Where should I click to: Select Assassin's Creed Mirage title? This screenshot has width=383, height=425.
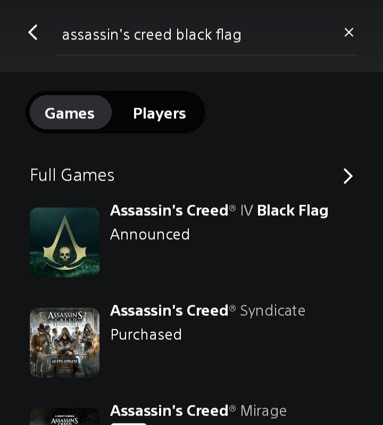pos(198,411)
